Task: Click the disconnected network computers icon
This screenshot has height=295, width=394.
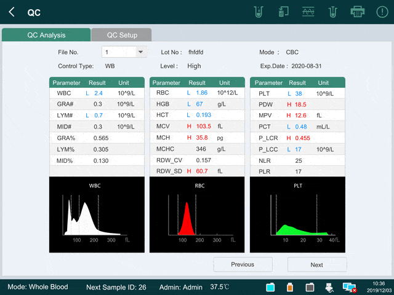Action: pyautogui.click(x=350, y=287)
